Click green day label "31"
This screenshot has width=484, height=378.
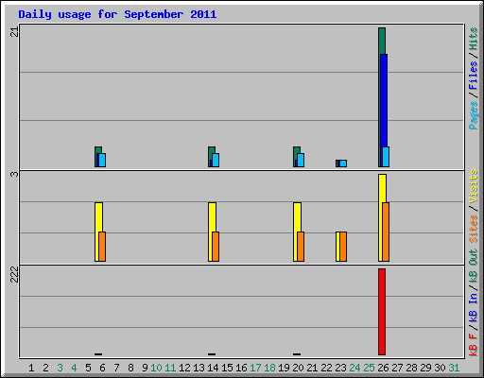coord(454,368)
